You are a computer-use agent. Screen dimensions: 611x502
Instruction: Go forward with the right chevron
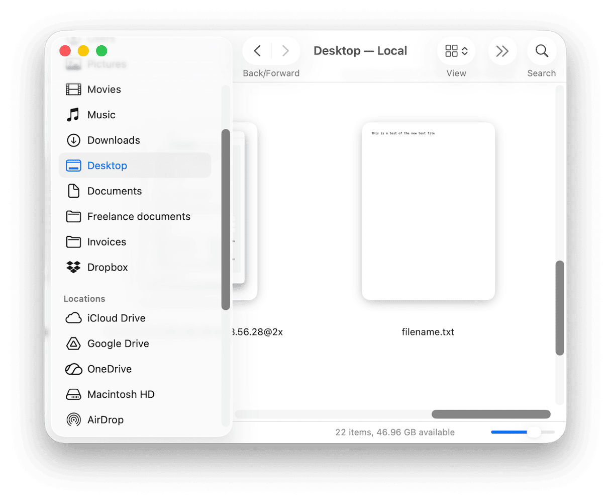[285, 51]
